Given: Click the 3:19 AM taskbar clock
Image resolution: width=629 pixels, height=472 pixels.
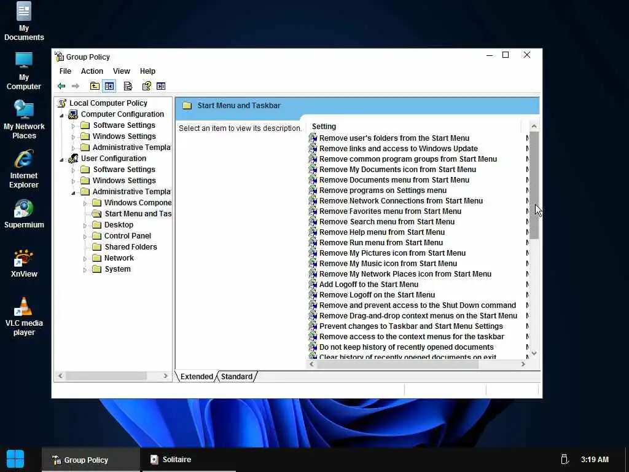Looking at the screenshot, I should (595, 459).
